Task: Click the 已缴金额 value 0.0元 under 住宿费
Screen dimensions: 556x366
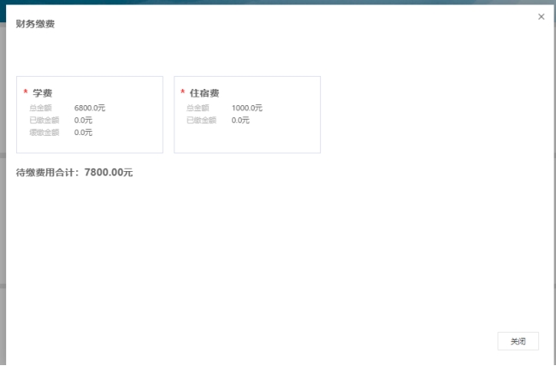Action: click(x=240, y=121)
